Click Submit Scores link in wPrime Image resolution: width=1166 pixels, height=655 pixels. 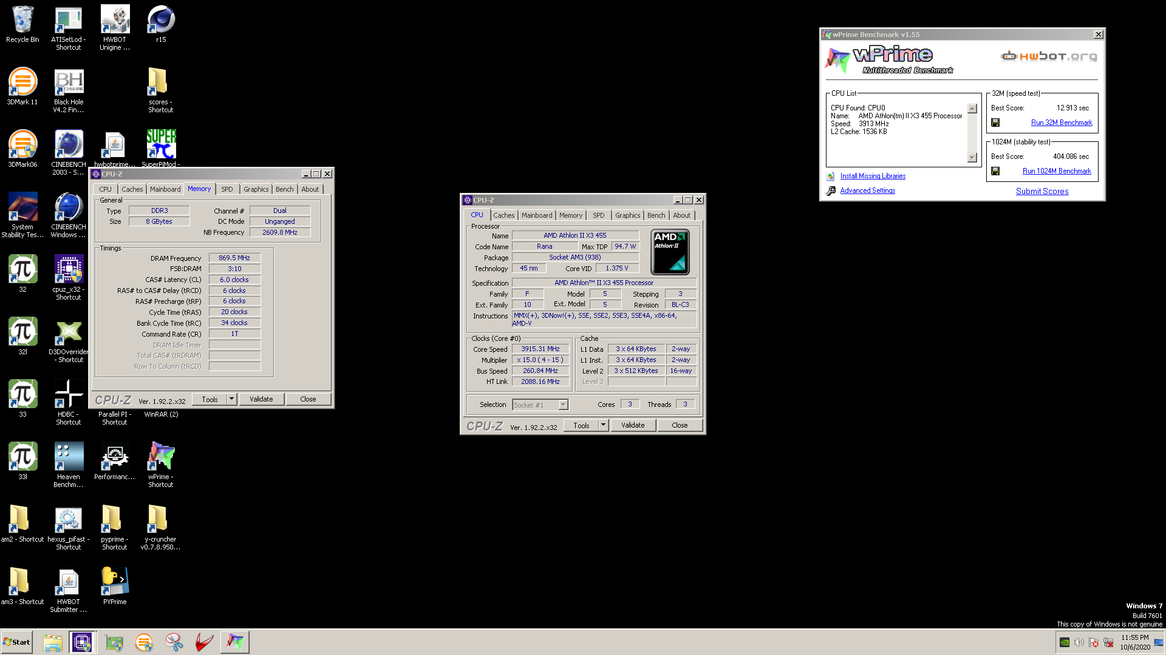[1042, 191]
